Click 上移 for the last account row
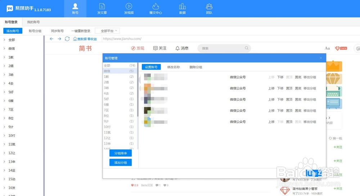The image size is (360, 196). (271, 122)
